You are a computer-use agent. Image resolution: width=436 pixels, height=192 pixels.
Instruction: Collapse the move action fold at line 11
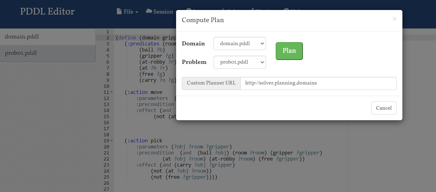click(112, 92)
